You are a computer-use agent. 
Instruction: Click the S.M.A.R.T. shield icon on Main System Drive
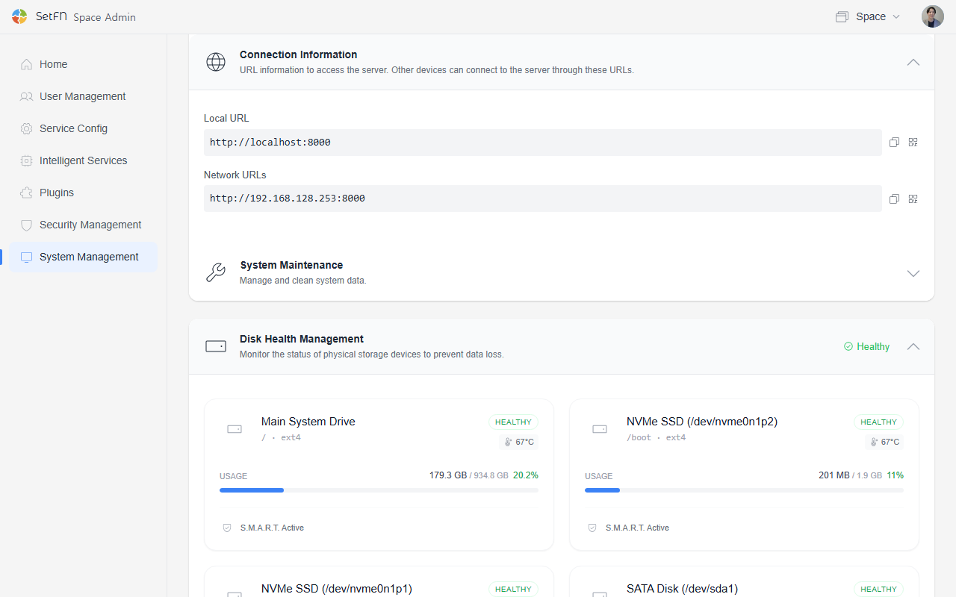(x=227, y=528)
